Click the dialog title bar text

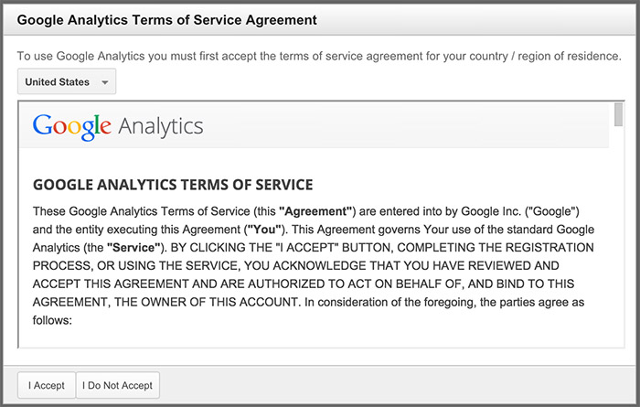pos(167,19)
